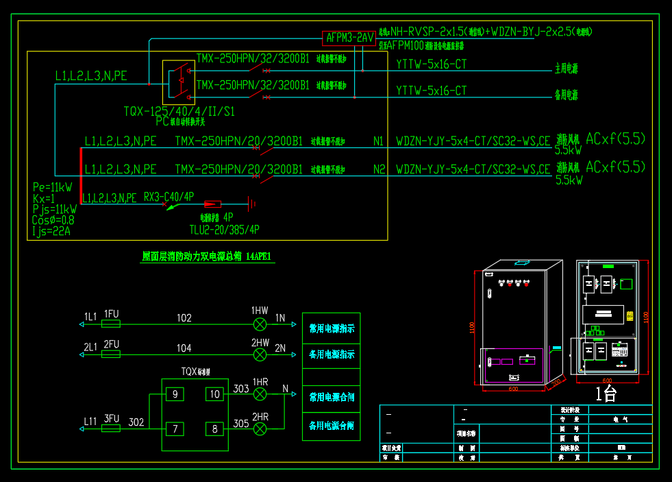Pick the 1HR lamp symbol
The width and height of the screenshot is (672, 482).
(x=260, y=394)
